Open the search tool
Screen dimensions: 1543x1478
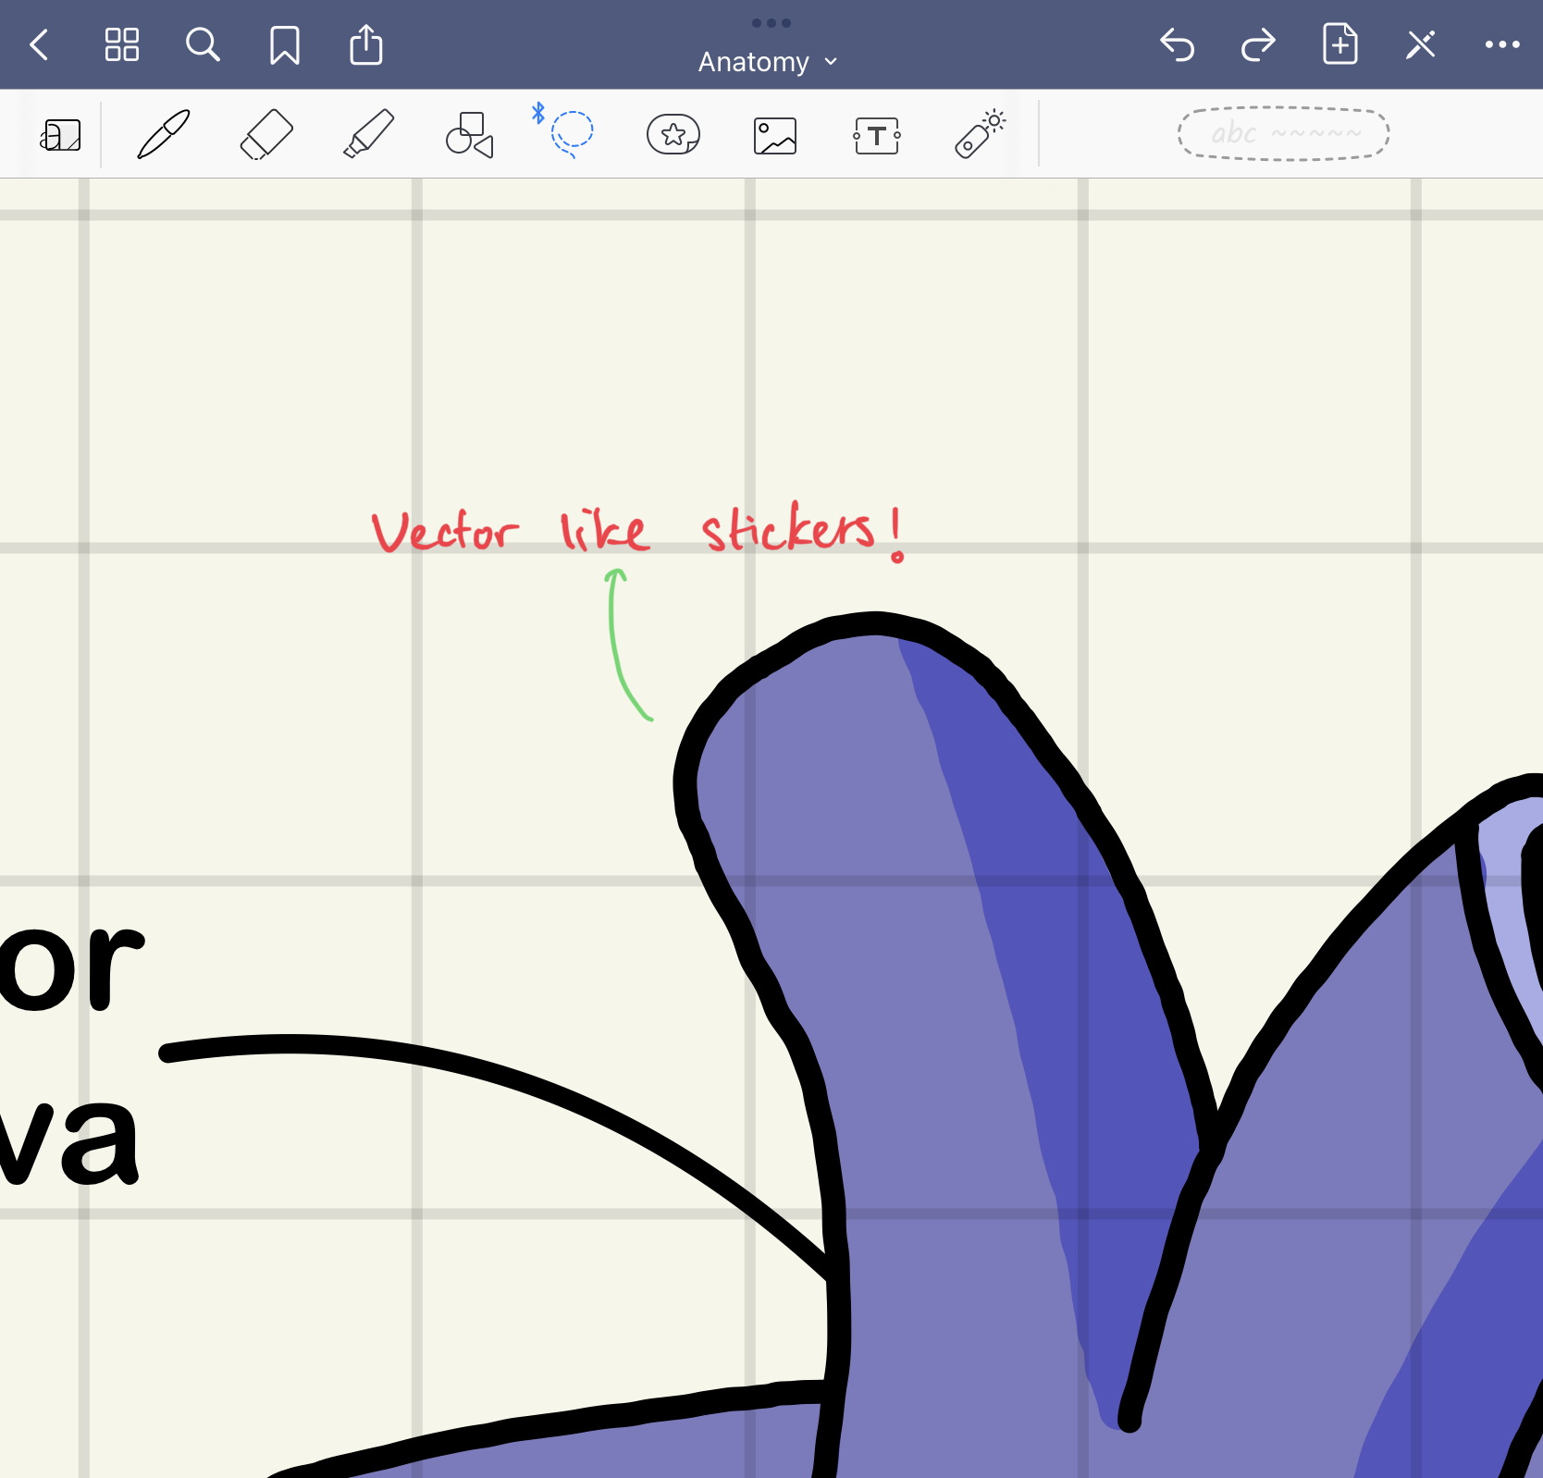tap(203, 44)
